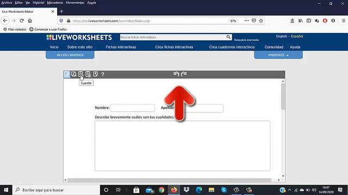Image resolution: width=348 pixels, height=195 pixels.
Task: Close the Live Worksheets Maker tab
Action: click(x=53, y=11)
